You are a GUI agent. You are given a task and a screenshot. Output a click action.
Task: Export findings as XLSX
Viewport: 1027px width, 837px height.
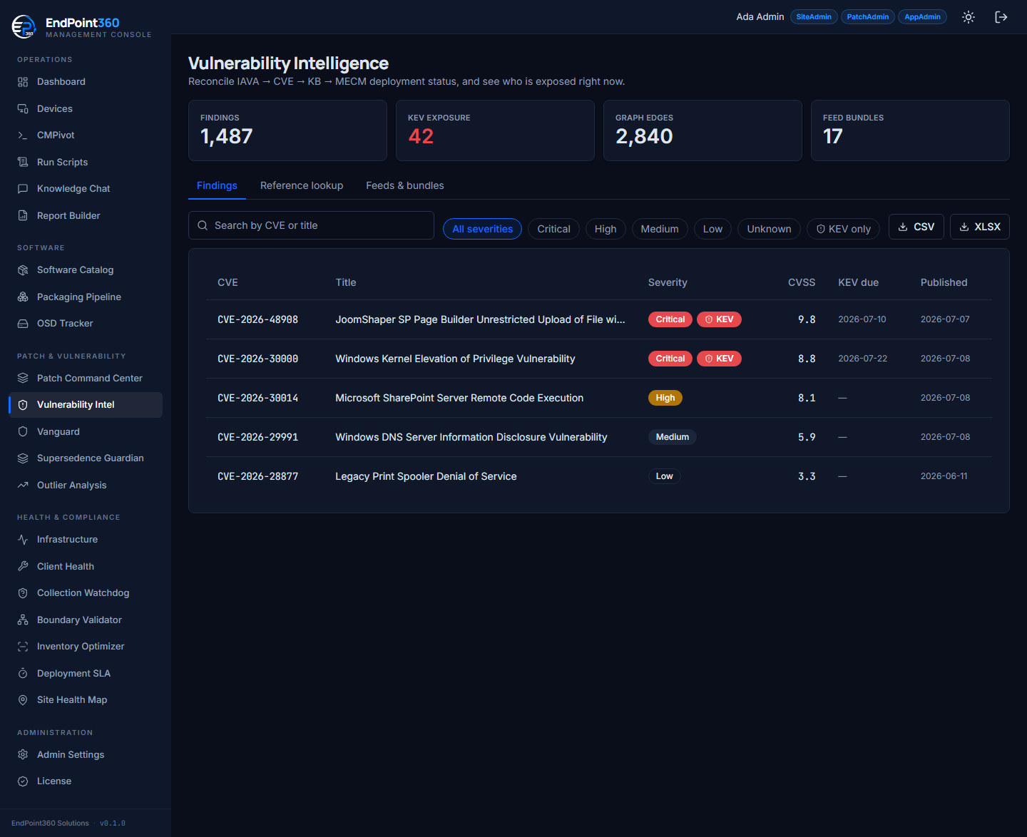tap(980, 227)
